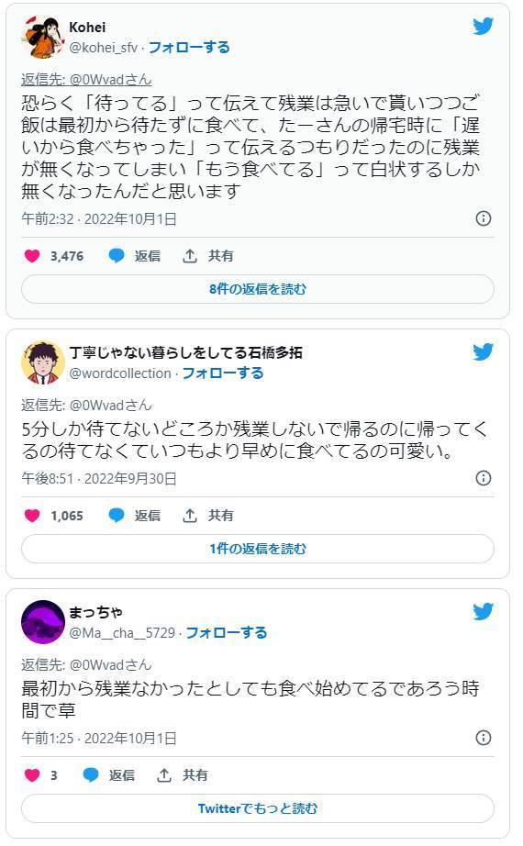Screen dimensions: 523x846
Task: Open Kohei's profile avatar
Action: pyautogui.click(x=42, y=37)
